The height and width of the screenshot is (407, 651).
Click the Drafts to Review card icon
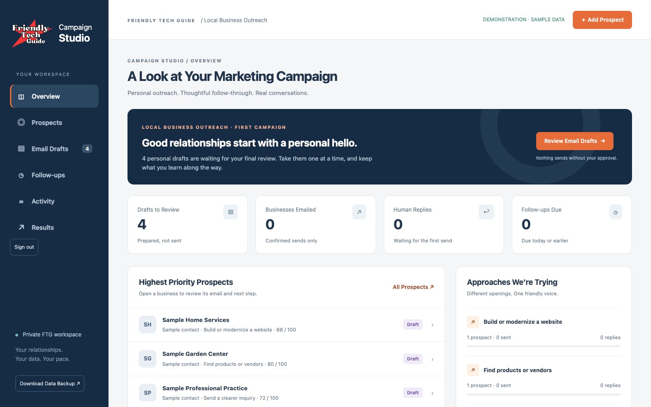tap(231, 212)
